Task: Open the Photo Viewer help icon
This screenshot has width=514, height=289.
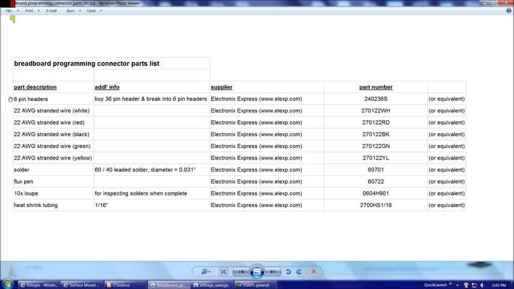Action: pyautogui.click(x=509, y=11)
